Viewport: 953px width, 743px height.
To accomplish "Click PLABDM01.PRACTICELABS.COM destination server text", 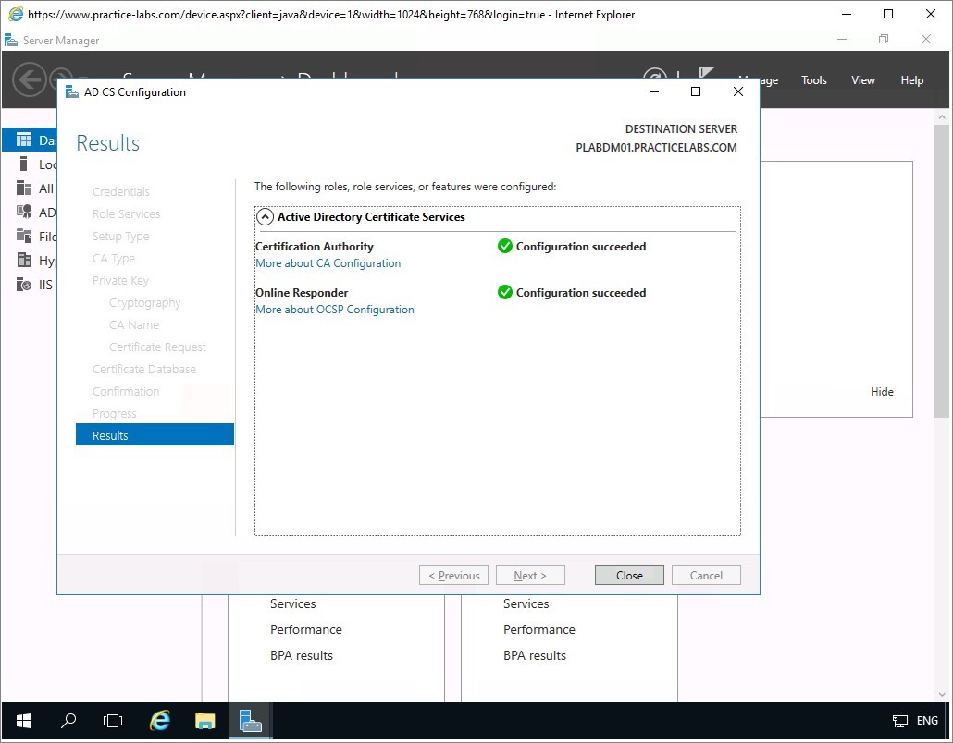I will point(656,148).
